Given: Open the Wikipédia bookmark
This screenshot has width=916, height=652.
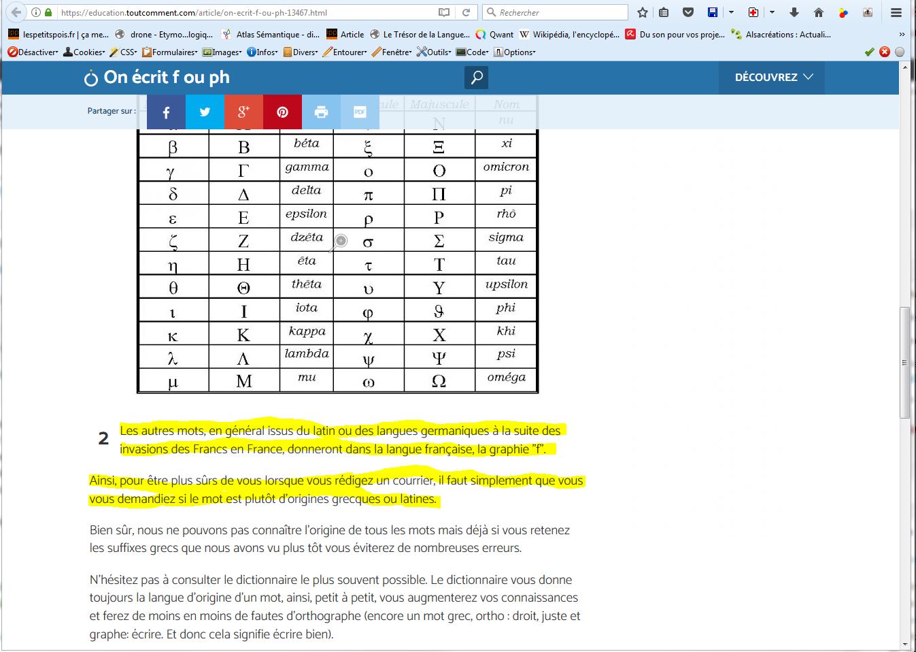Looking at the screenshot, I should point(569,34).
